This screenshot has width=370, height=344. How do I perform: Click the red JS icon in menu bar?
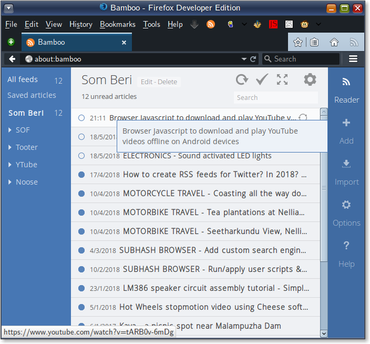click(x=273, y=24)
